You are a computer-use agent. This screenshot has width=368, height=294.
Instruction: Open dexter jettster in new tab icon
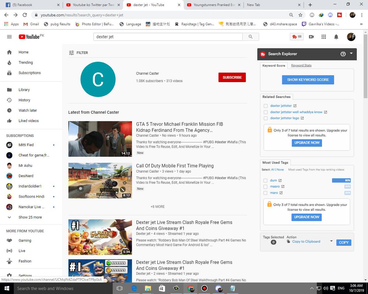[295, 106]
